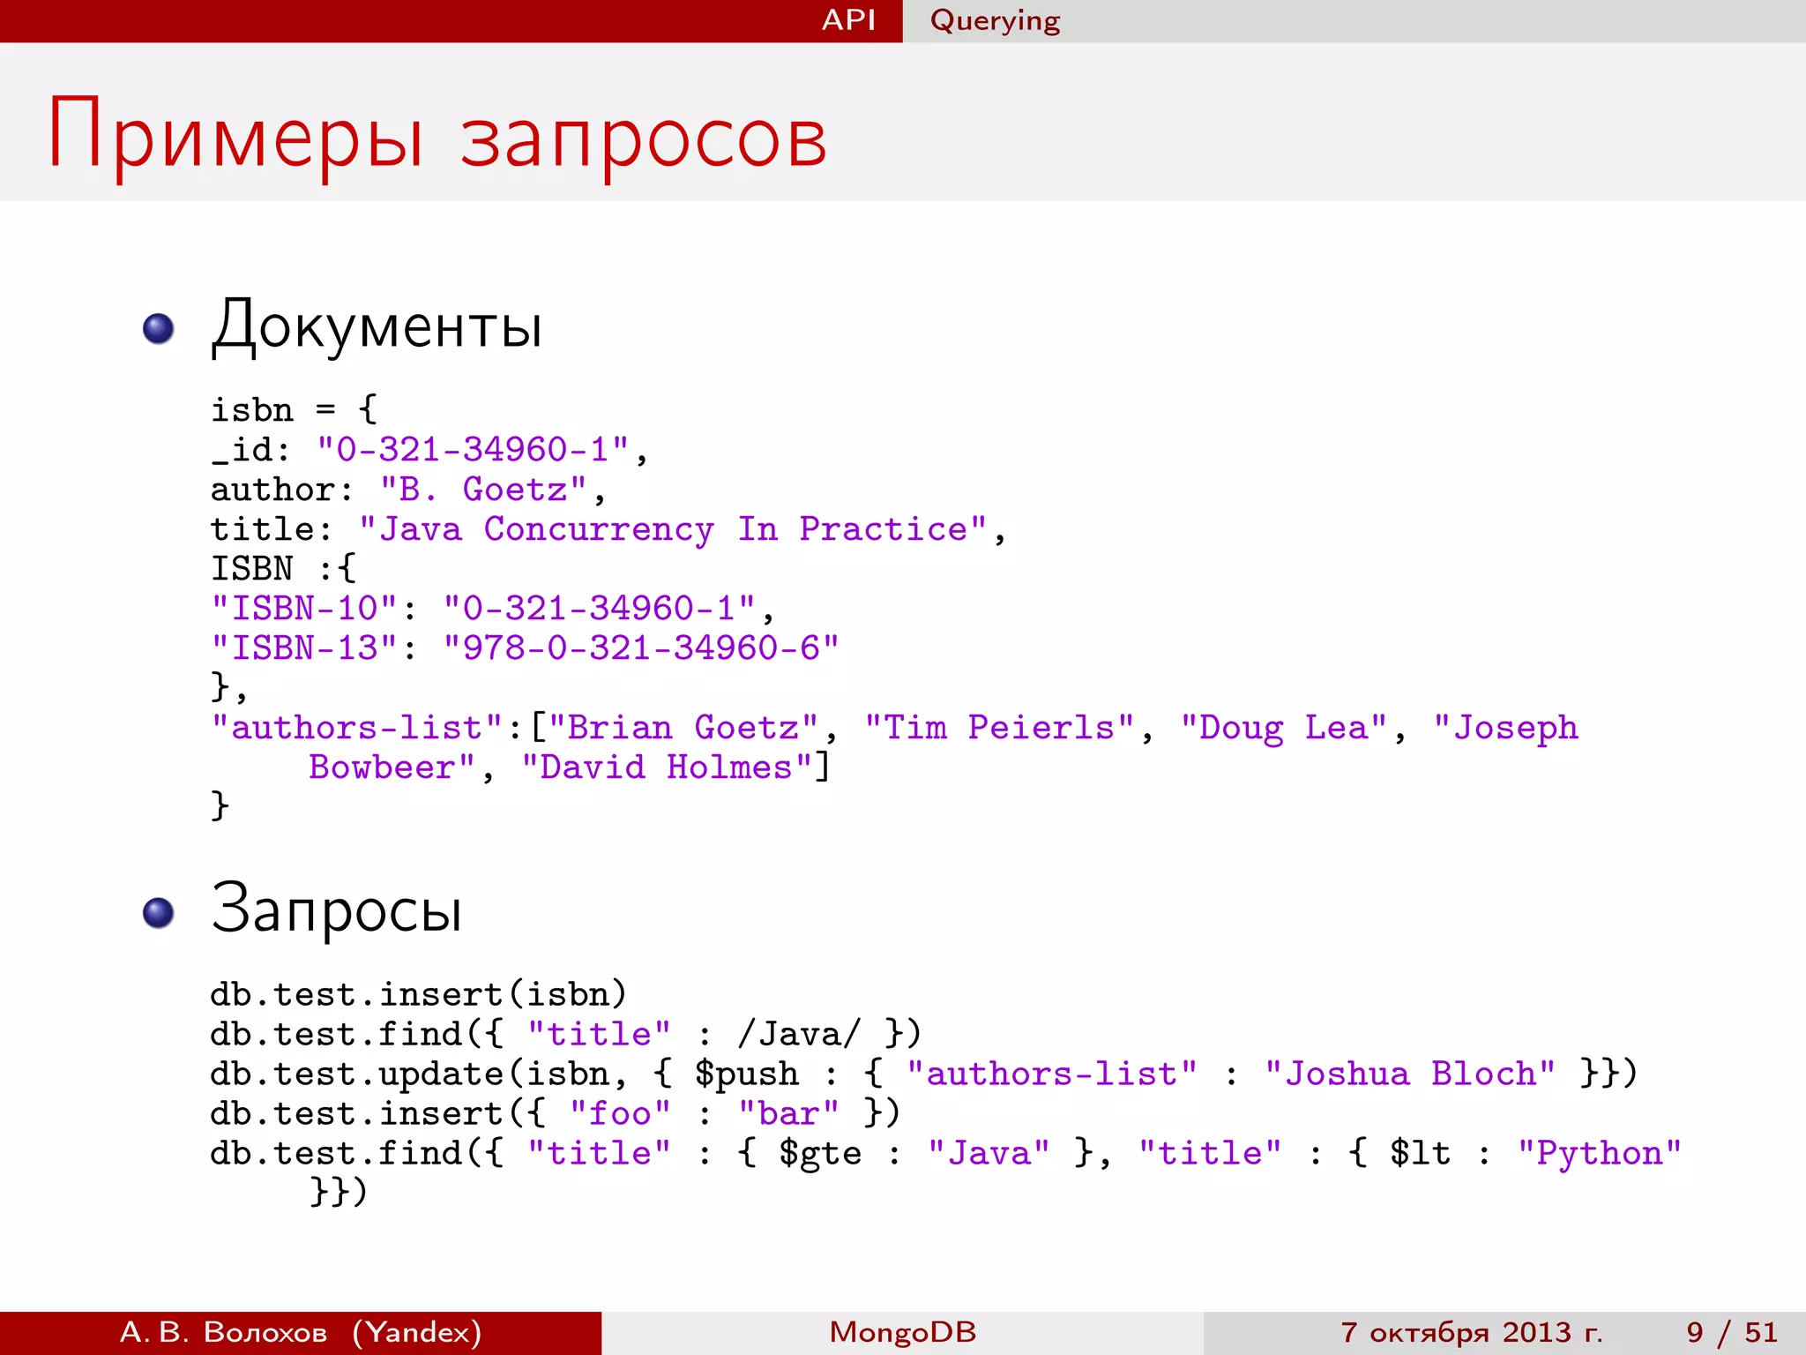Click the page counter '9 / 51'

pos(1732,1332)
